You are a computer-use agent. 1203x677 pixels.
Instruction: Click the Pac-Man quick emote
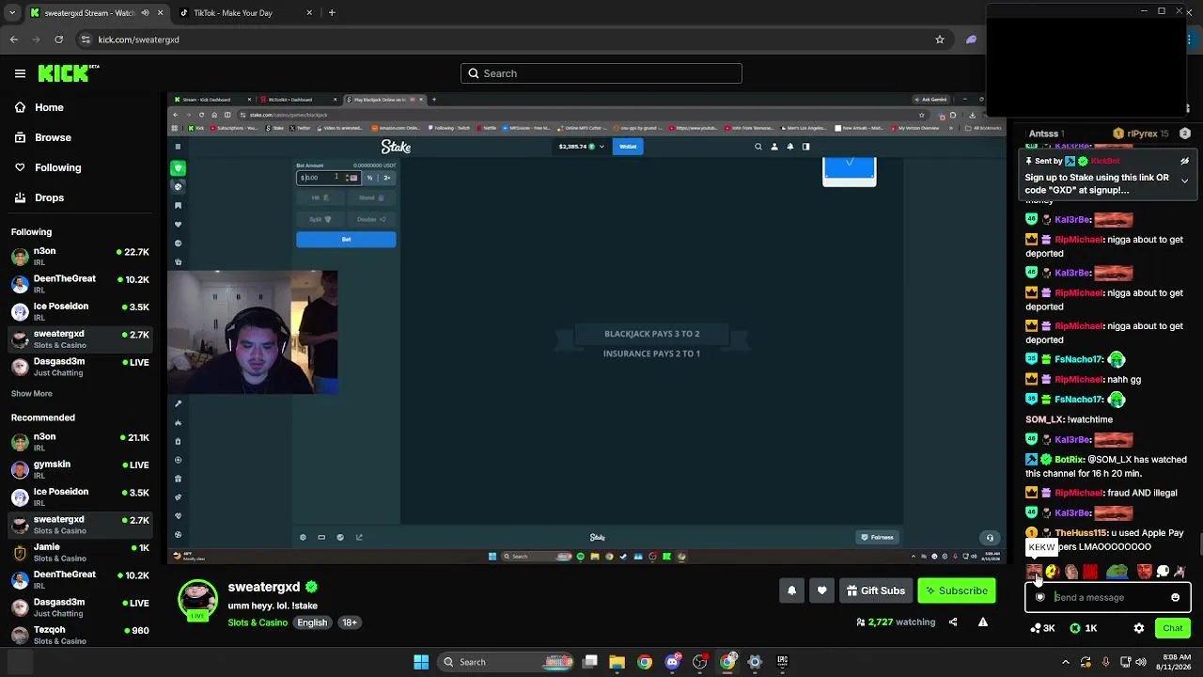tap(1052, 572)
